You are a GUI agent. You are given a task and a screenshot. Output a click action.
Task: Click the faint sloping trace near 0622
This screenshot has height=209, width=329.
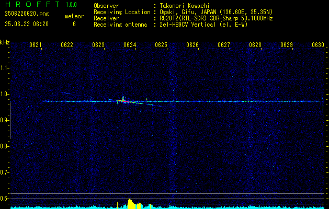(x=67, y=93)
